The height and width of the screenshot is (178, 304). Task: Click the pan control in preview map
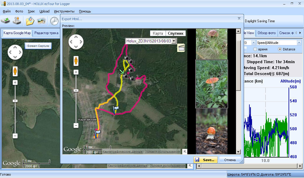point(76,42)
